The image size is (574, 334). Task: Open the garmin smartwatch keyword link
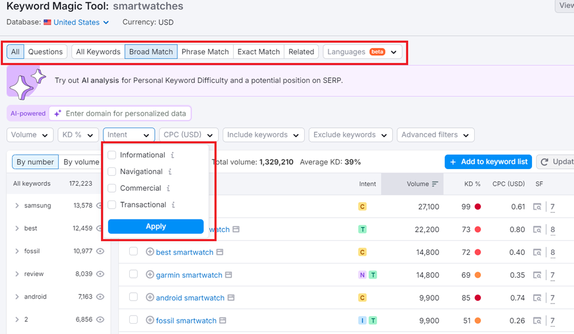click(189, 275)
